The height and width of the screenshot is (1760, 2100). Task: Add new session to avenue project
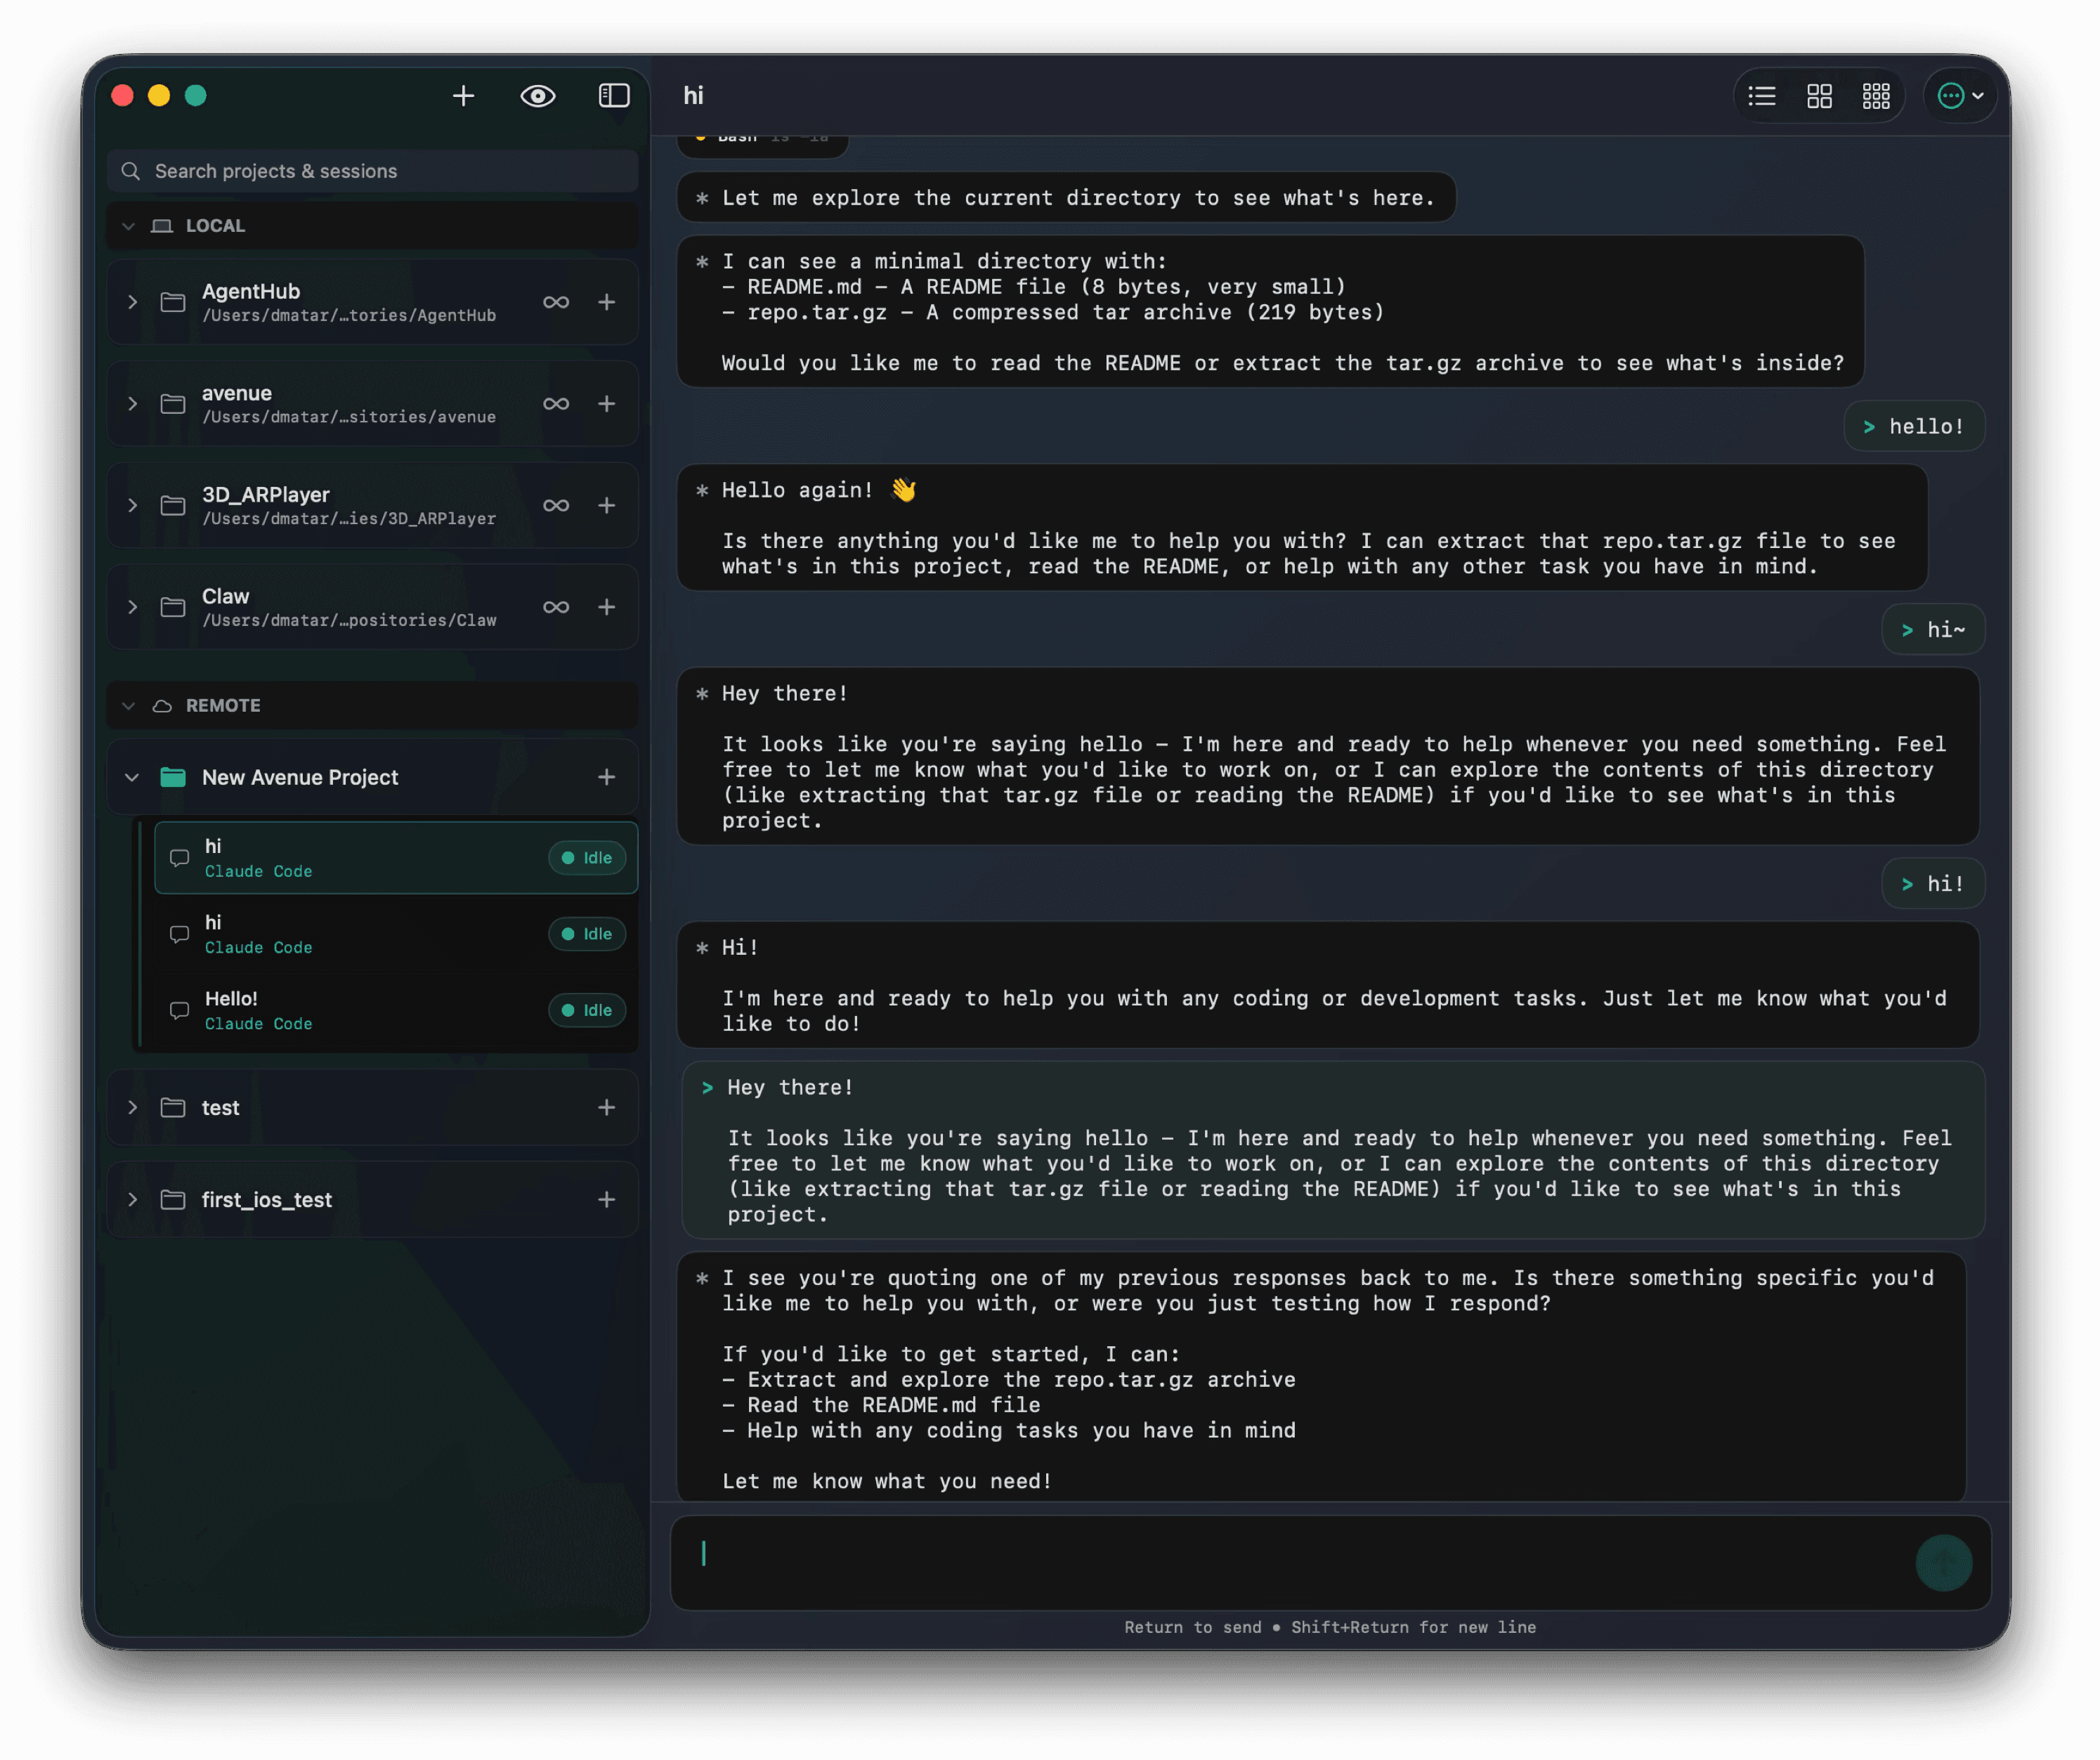pyautogui.click(x=606, y=404)
